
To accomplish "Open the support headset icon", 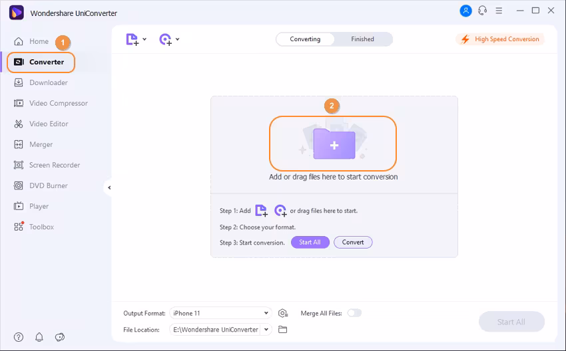I will tap(482, 11).
